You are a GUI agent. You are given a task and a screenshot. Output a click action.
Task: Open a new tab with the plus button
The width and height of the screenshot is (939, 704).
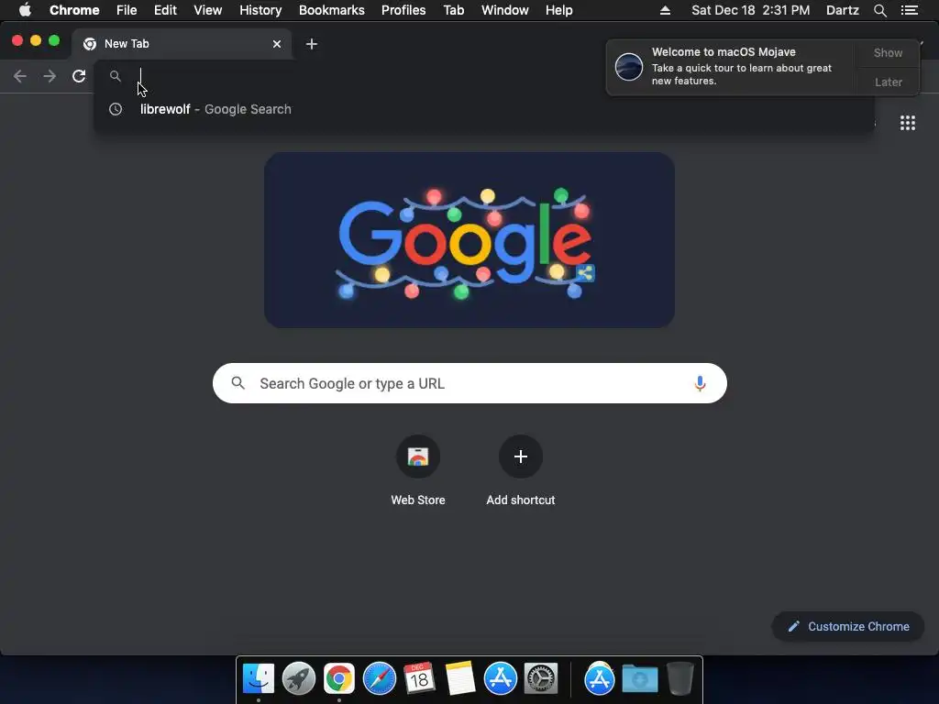(x=312, y=44)
